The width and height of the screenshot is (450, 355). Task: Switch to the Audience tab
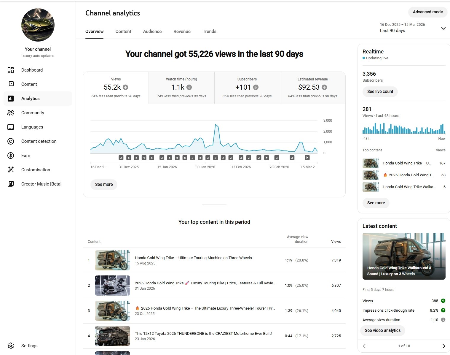pos(152,31)
